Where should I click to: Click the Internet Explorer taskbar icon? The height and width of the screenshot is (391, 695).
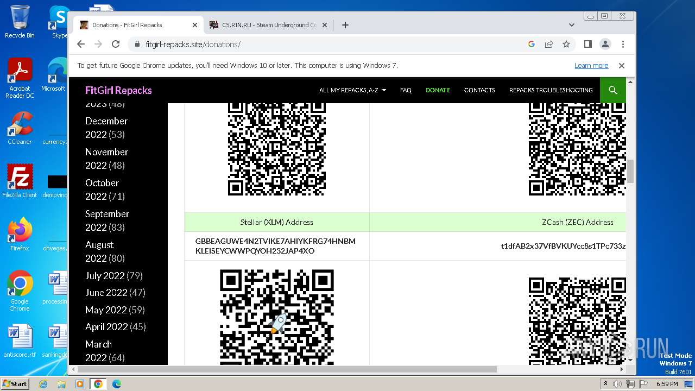point(43,384)
